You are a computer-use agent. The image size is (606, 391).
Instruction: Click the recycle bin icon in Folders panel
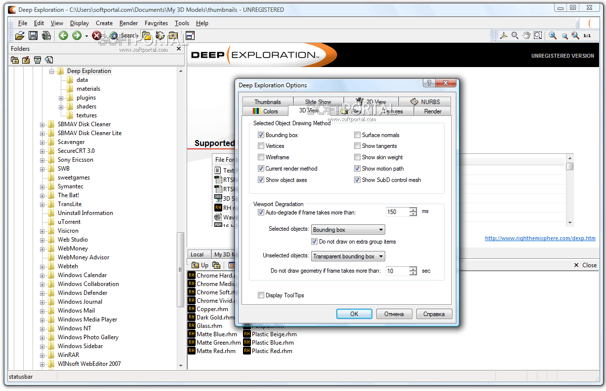pos(38,60)
